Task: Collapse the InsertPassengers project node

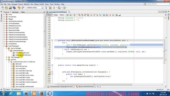Action: click(4, 46)
